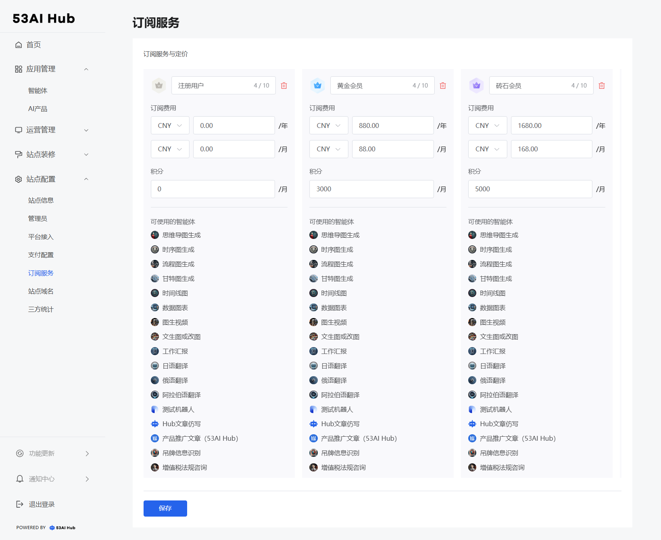
Task: Open yearly currency dropdown for 注册用户
Action: click(170, 126)
